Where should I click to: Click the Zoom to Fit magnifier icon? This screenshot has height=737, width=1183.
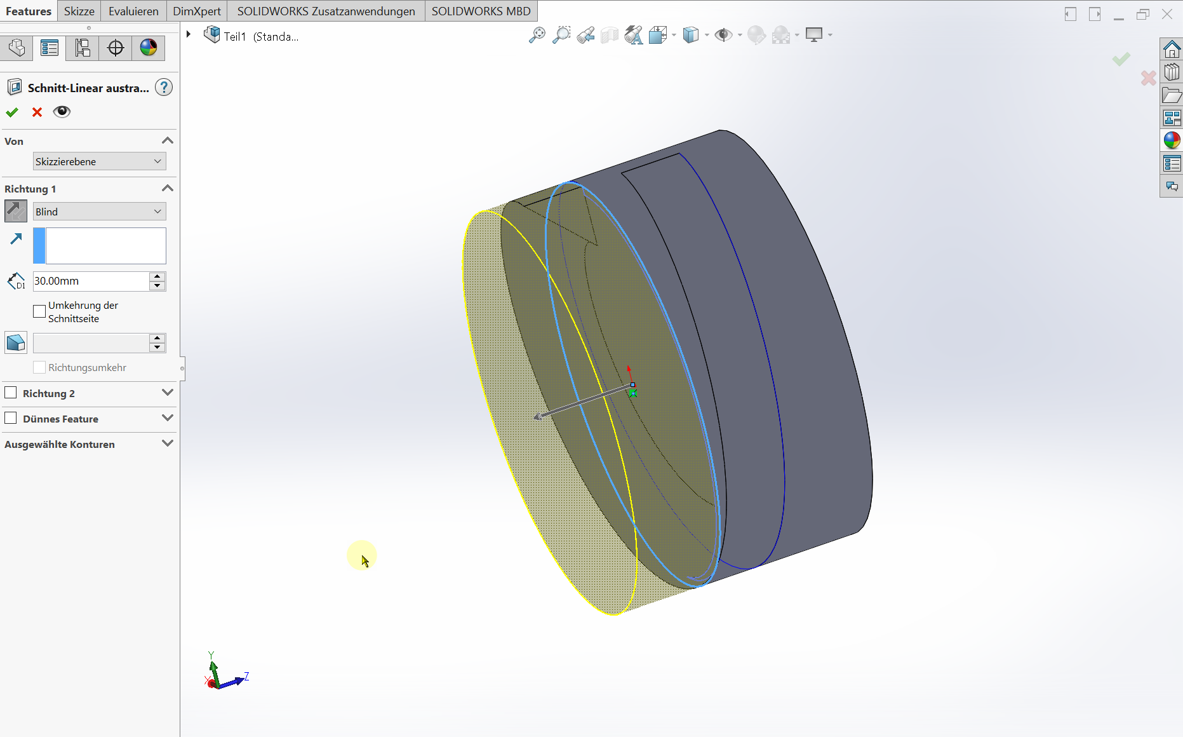[x=537, y=35]
